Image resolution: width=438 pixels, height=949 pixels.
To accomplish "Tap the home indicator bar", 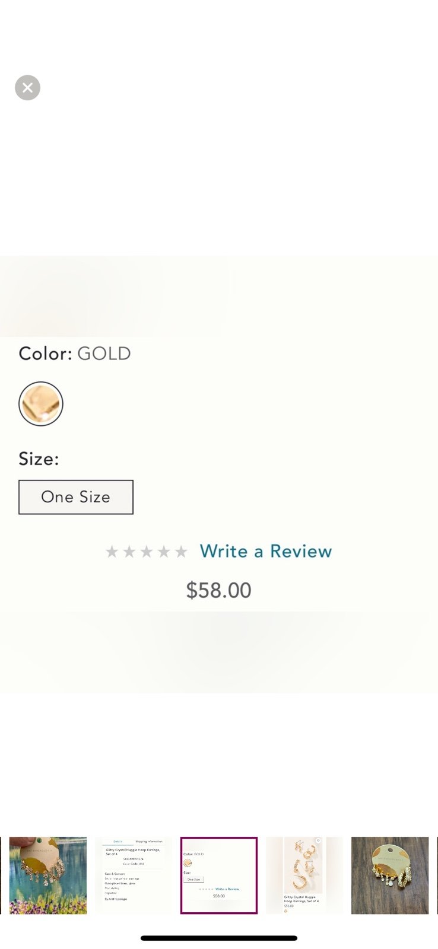I will (219, 938).
